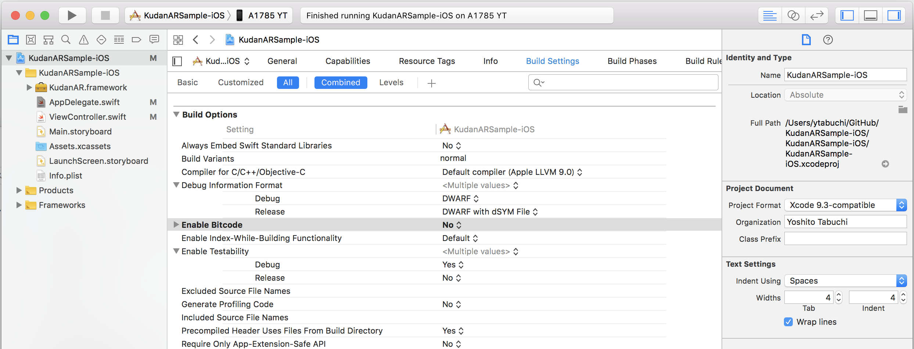Open the Debug navigator
Screen dimensions: 914x349
point(119,40)
